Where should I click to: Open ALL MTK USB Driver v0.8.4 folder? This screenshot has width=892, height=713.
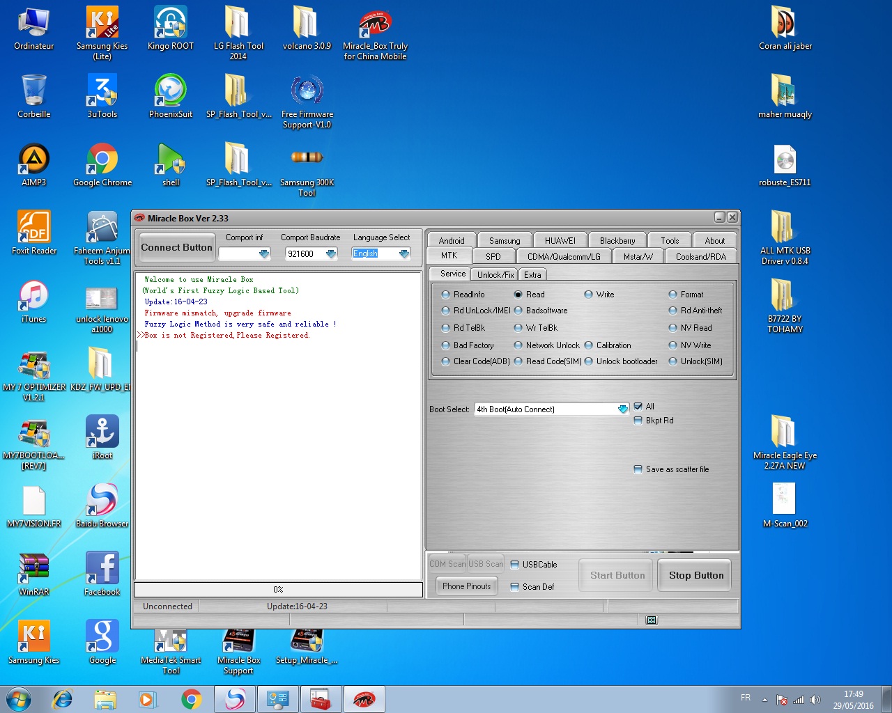pyautogui.click(x=785, y=237)
